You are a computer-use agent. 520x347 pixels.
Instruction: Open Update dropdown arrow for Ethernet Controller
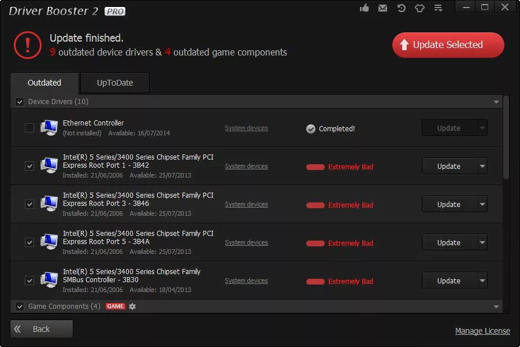(482, 128)
